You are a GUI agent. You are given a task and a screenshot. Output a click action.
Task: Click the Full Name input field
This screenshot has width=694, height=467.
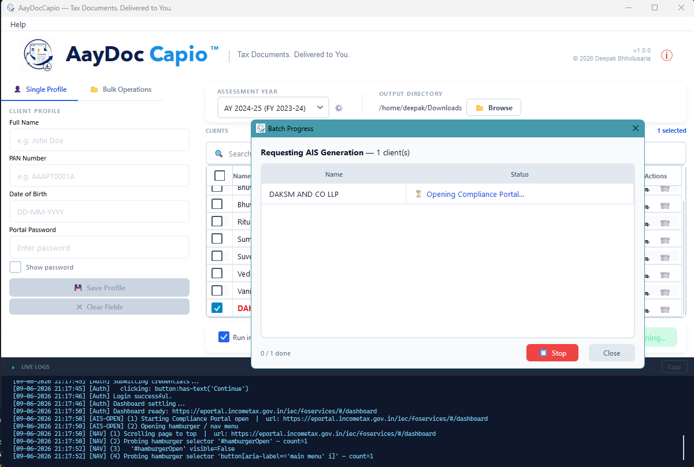point(99,140)
